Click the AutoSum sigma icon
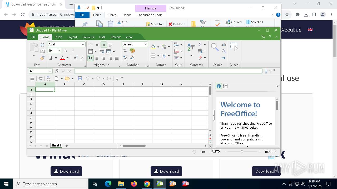The height and width of the screenshot is (189, 337). click(x=200, y=45)
